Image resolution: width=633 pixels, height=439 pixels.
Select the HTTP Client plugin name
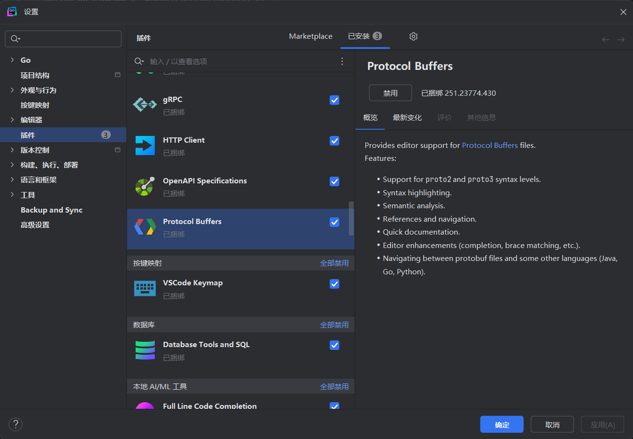(184, 140)
